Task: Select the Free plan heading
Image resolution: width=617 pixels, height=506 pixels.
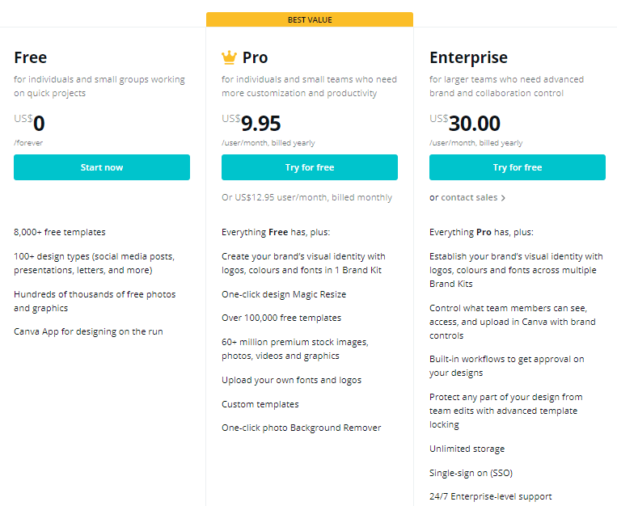Action: [30, 57]
